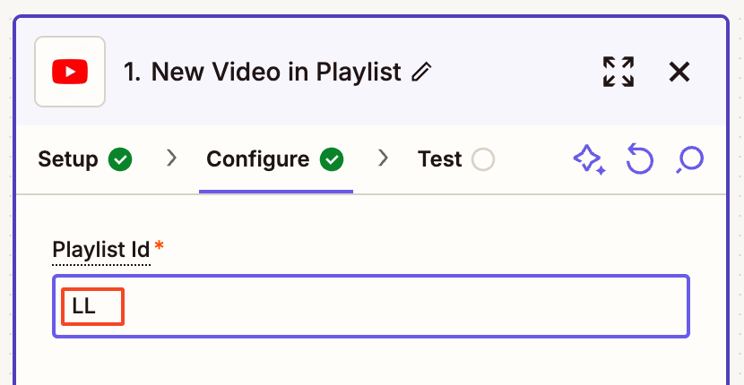Screen dimensions: 744x385
Task: Focus the Playlist Id input field
Action: [x=403, y=306]
